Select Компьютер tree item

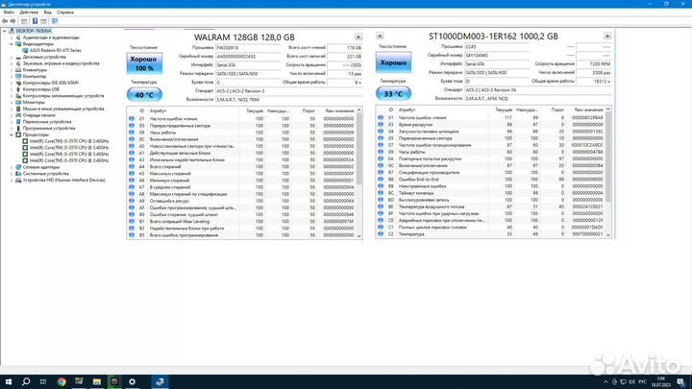point(35,76)
